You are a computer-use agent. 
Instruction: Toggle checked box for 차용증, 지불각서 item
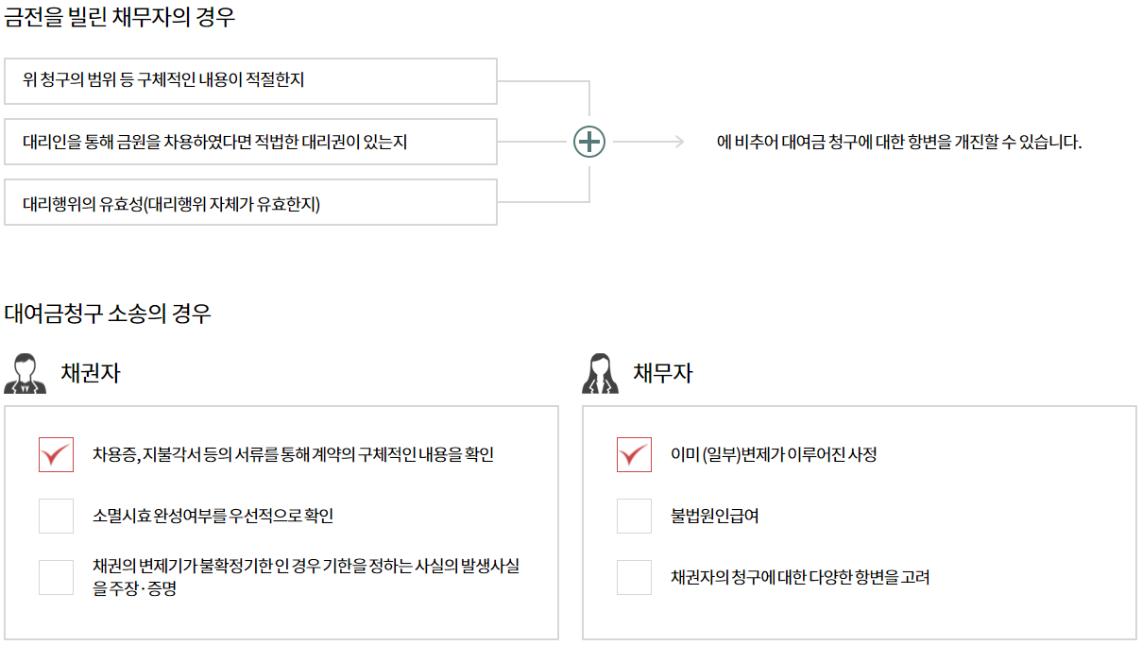[56, 454]
